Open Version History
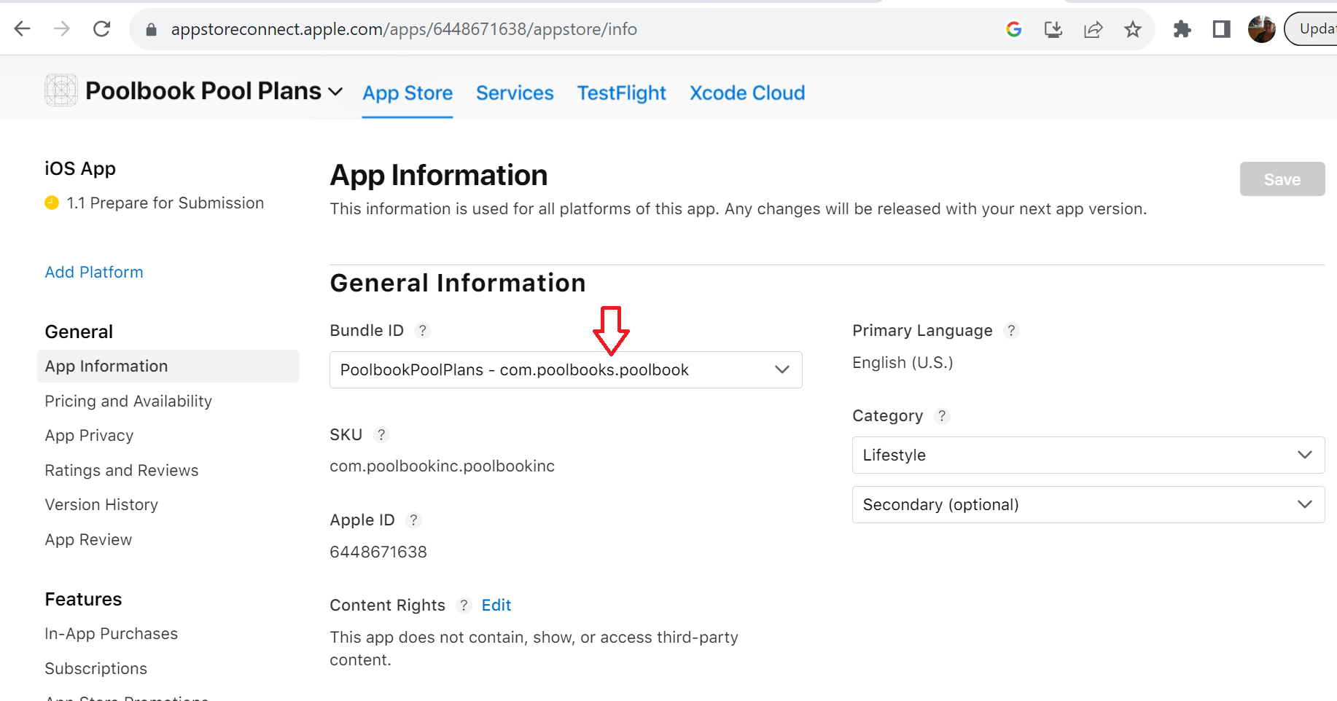 (101, 505)
